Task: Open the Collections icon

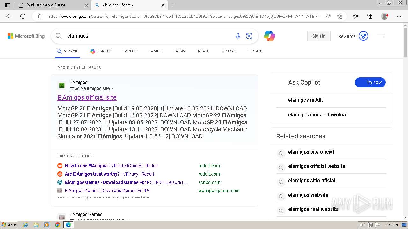Action: [370, 16]
